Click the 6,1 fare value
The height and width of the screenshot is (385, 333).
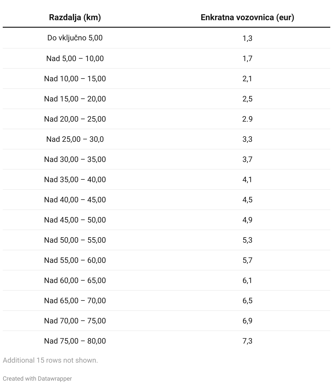(247, 280)
